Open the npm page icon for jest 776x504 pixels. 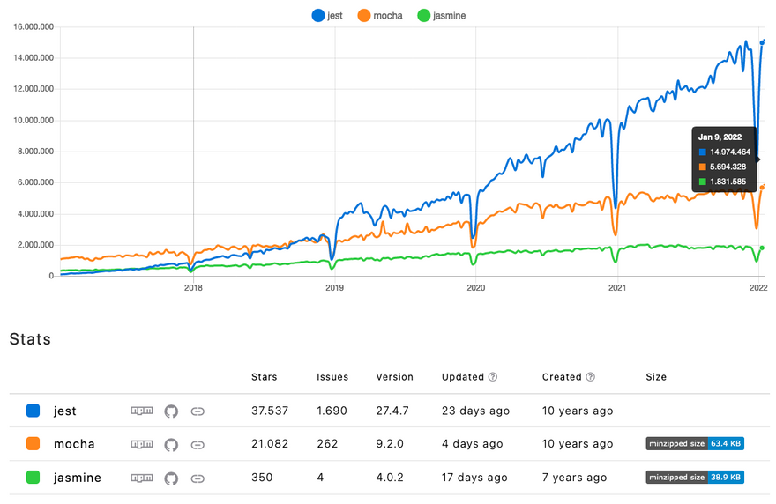pos(141,411)
